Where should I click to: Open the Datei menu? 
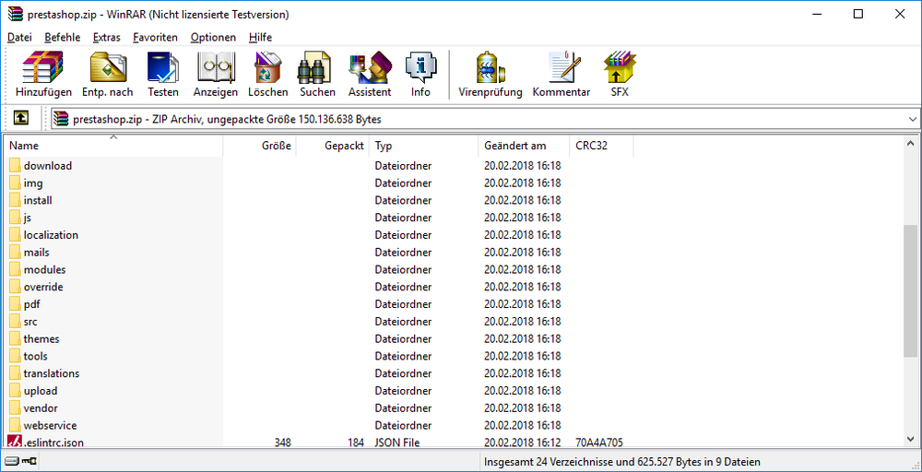[x=19, y=37]
